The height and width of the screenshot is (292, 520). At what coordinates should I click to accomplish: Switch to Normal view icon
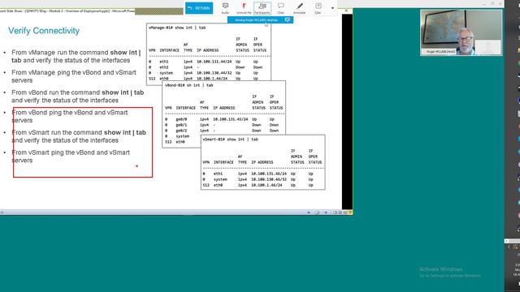(x=335, y=213)
